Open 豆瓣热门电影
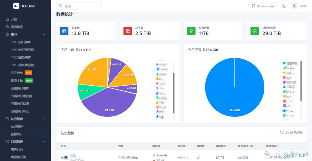The height and width of the screenshot is (161, 312). coord(20,88)
